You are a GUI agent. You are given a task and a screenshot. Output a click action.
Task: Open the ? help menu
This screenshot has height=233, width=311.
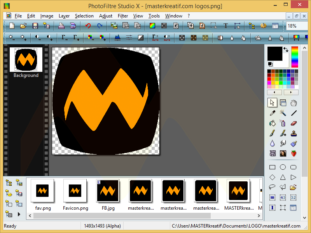189,16
